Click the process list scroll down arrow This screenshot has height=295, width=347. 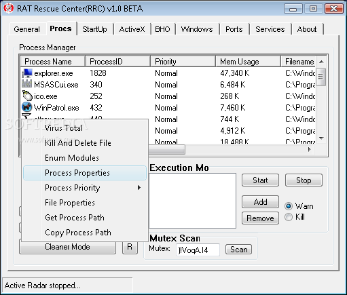coord(321,138)
